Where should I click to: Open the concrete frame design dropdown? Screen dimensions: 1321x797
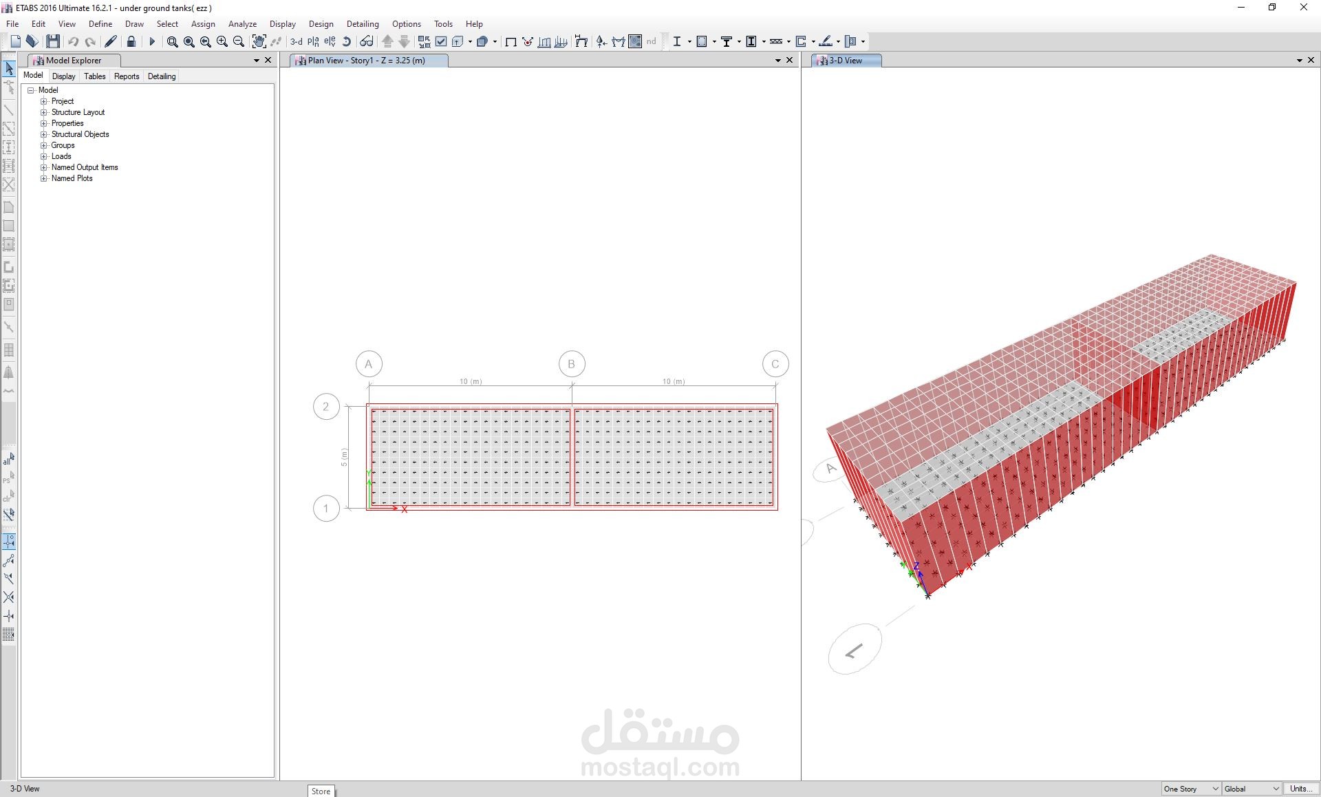(x=714, y=41)
